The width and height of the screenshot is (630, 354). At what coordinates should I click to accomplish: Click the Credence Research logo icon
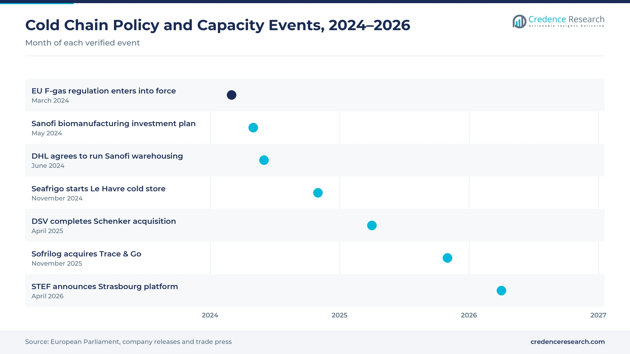tap(519, 22)
